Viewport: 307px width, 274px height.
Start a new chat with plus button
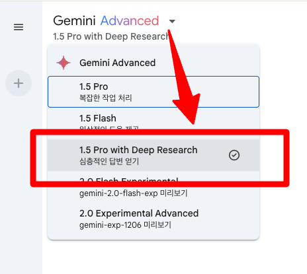(x=19, y=83)
